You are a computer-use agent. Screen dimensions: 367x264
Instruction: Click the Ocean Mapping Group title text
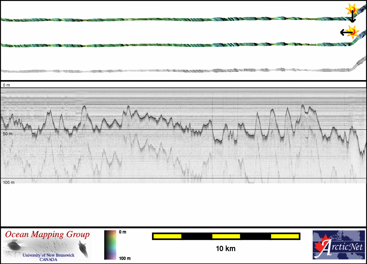(x=47, y=235)
